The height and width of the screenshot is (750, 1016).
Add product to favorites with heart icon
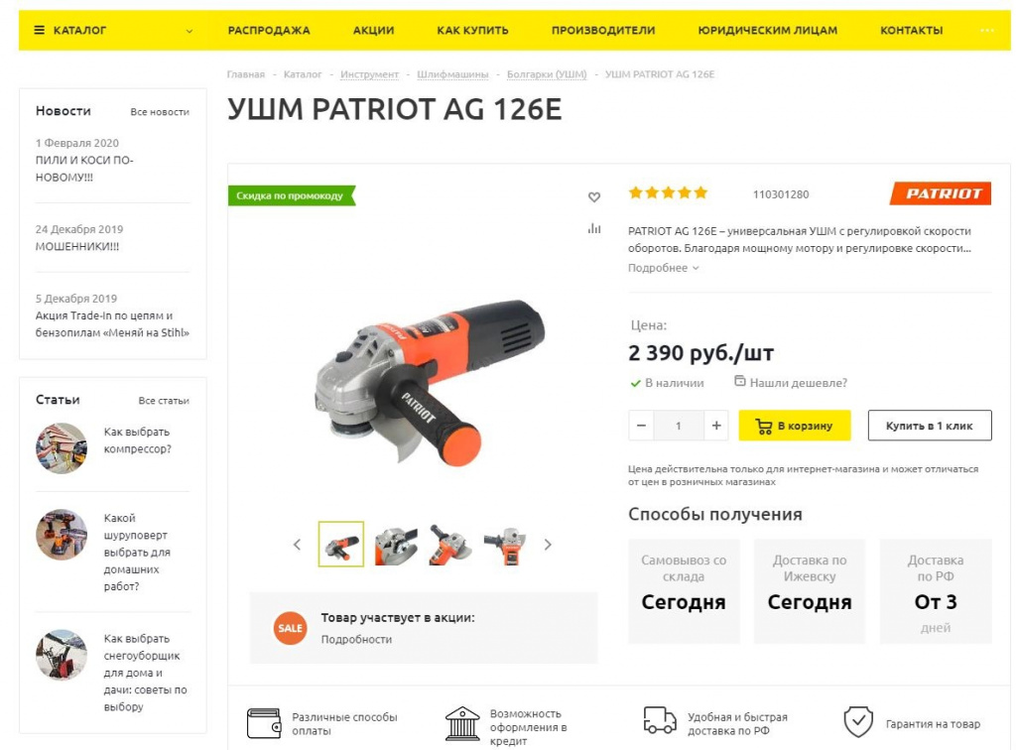click(593, 196)
